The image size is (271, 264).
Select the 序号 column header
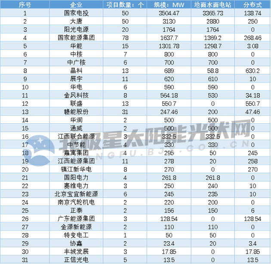coord(25,5)
